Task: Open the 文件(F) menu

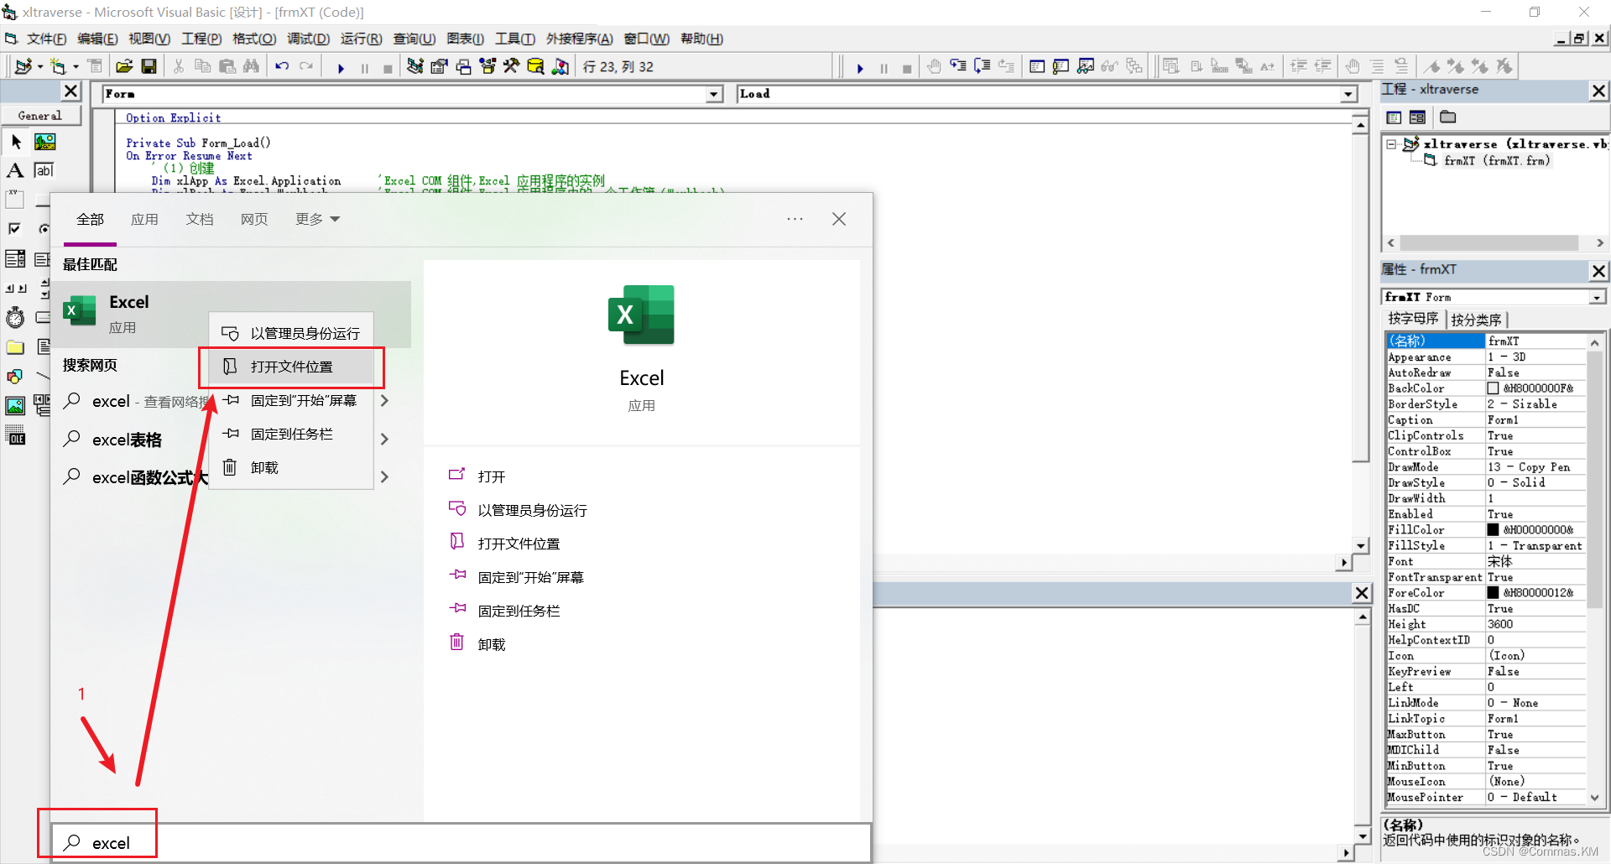Action: coord(46,39)
